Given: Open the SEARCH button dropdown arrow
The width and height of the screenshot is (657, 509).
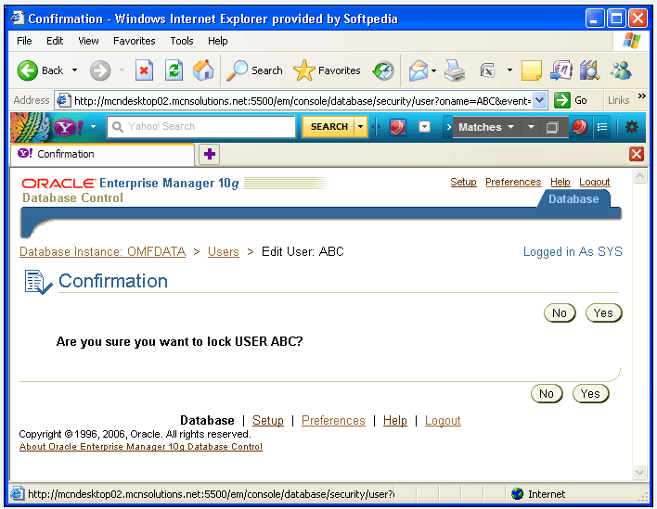Looking at the screenshot, I should click(360, 127).
